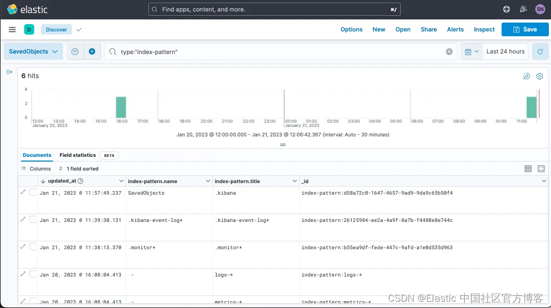Open the newsfeed celebration icon
Viewport: 551px width, 308px height.
(523, 9)
